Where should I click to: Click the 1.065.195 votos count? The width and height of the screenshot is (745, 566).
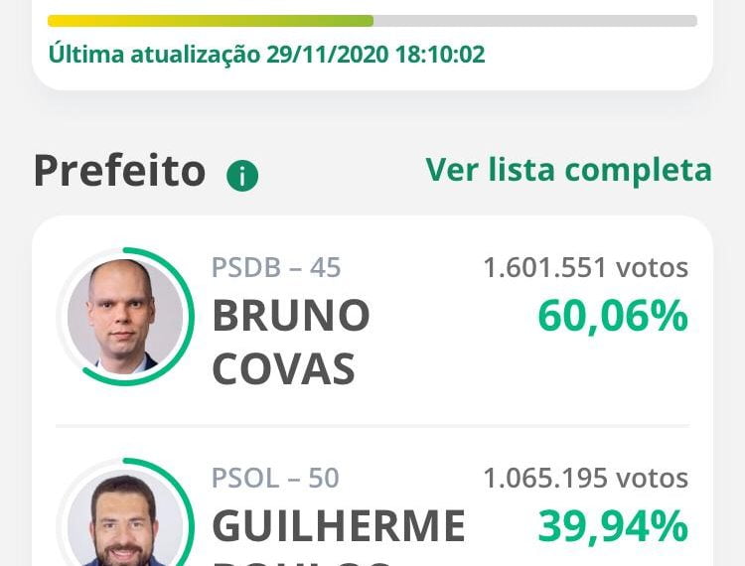[x=586, y=478]
